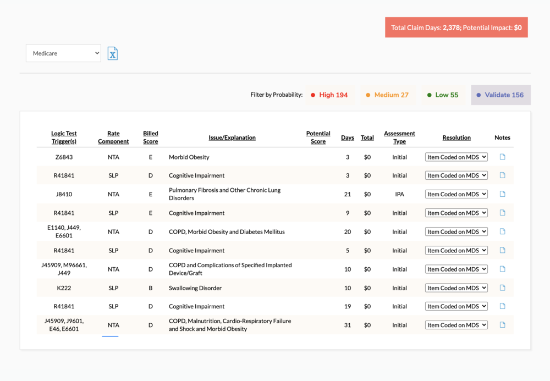Screen dimensions: 550x381
Task: Open Resolution dropdown for 5-day Cognitive Impairment row
Action: (x=457, y=250)
